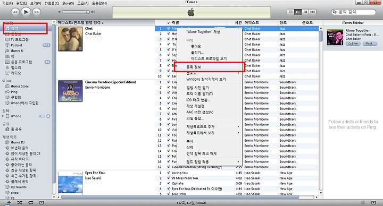Viewport: 383px width, 206px height.
Task: Open iTunes U in sidebar
Action: [17, 51]
